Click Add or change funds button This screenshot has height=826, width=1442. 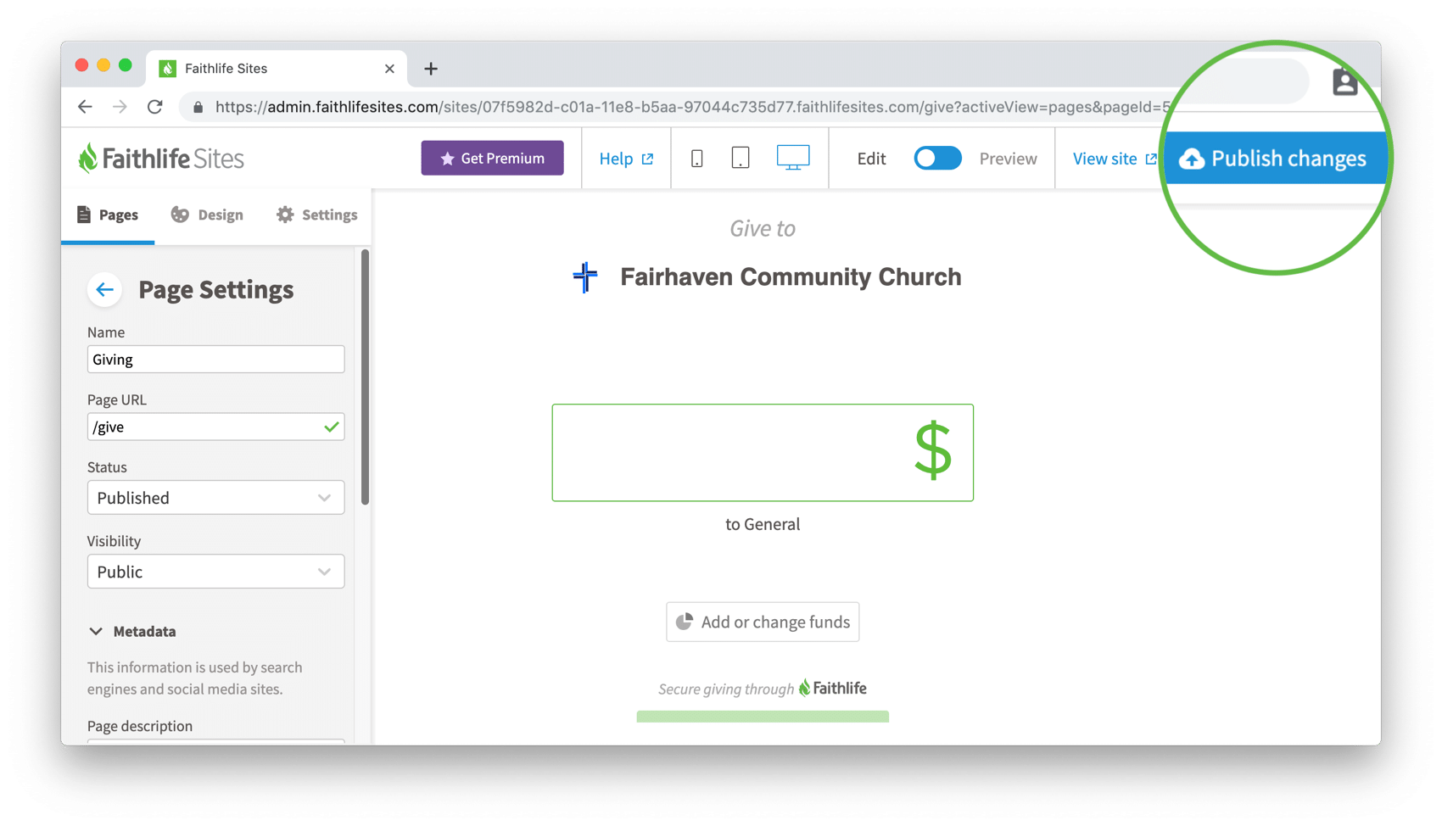tap(763, 622)
